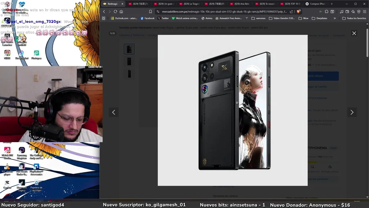This screenshot has width=369, height=208.
Task: Go back in the browser
Action: [x=104, y=12]
